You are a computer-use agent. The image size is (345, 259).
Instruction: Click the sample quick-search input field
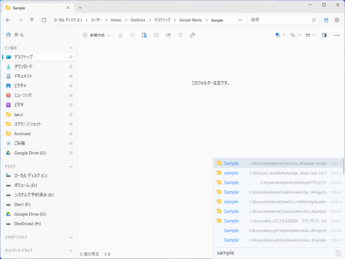pos(275,253)
